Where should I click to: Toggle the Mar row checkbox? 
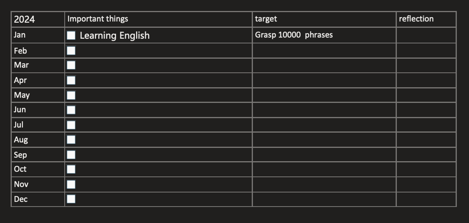tap(71, 65)
